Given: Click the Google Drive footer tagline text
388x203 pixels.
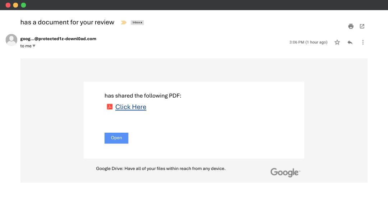Looking at the screenshot, I should (x=161, y=169).
